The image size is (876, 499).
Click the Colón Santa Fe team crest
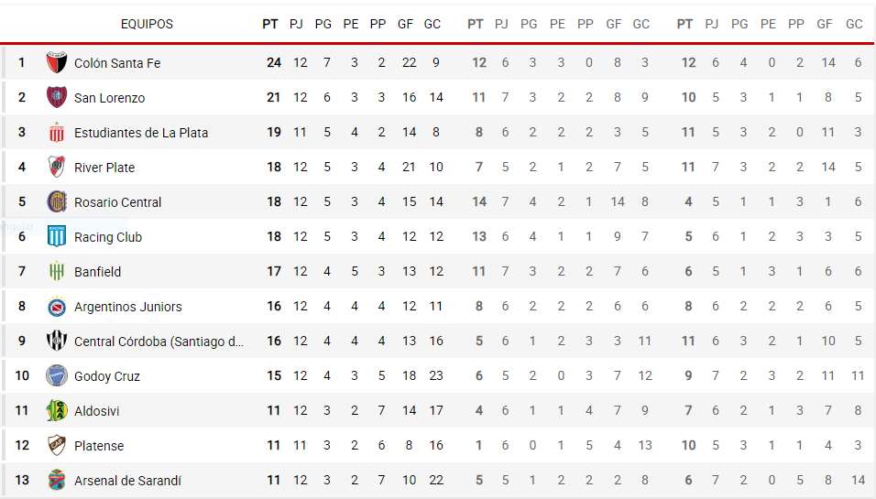tap(57, 62)
